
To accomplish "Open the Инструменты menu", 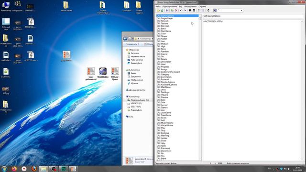I will pyautogui.click(x=190, y=6).
